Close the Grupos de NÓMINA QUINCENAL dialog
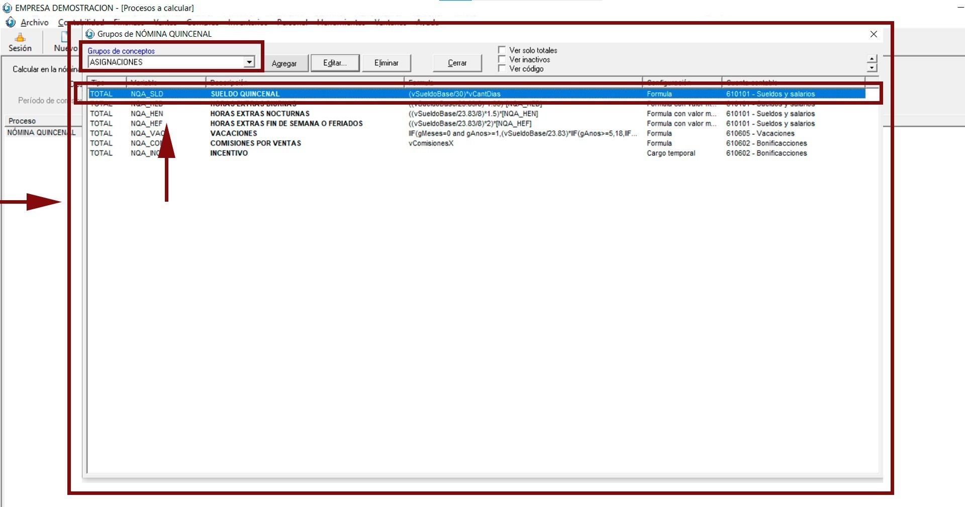 point(874,34)
